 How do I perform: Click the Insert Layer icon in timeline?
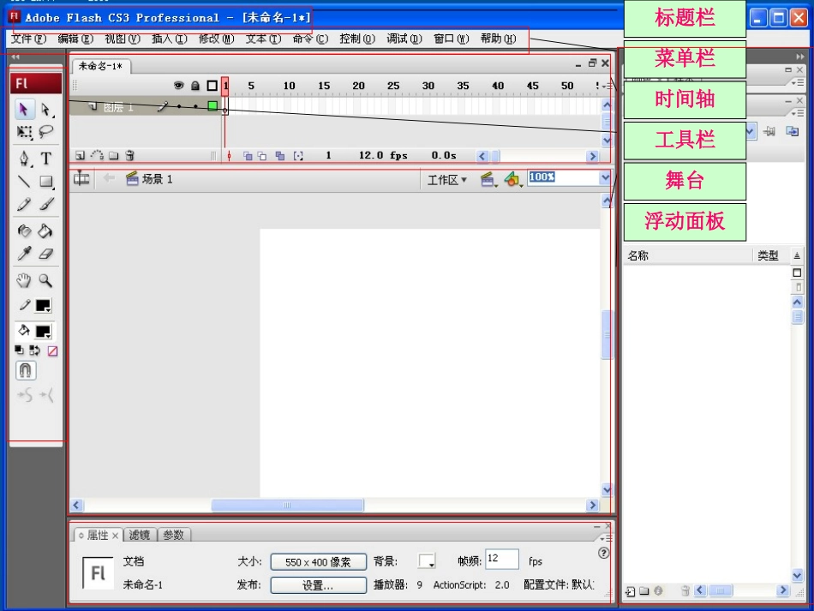(80, 155)
